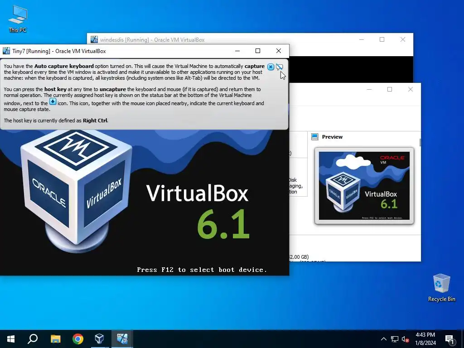Show hidden system tray icons
This screenshot has height=348, width=464.
383,339
